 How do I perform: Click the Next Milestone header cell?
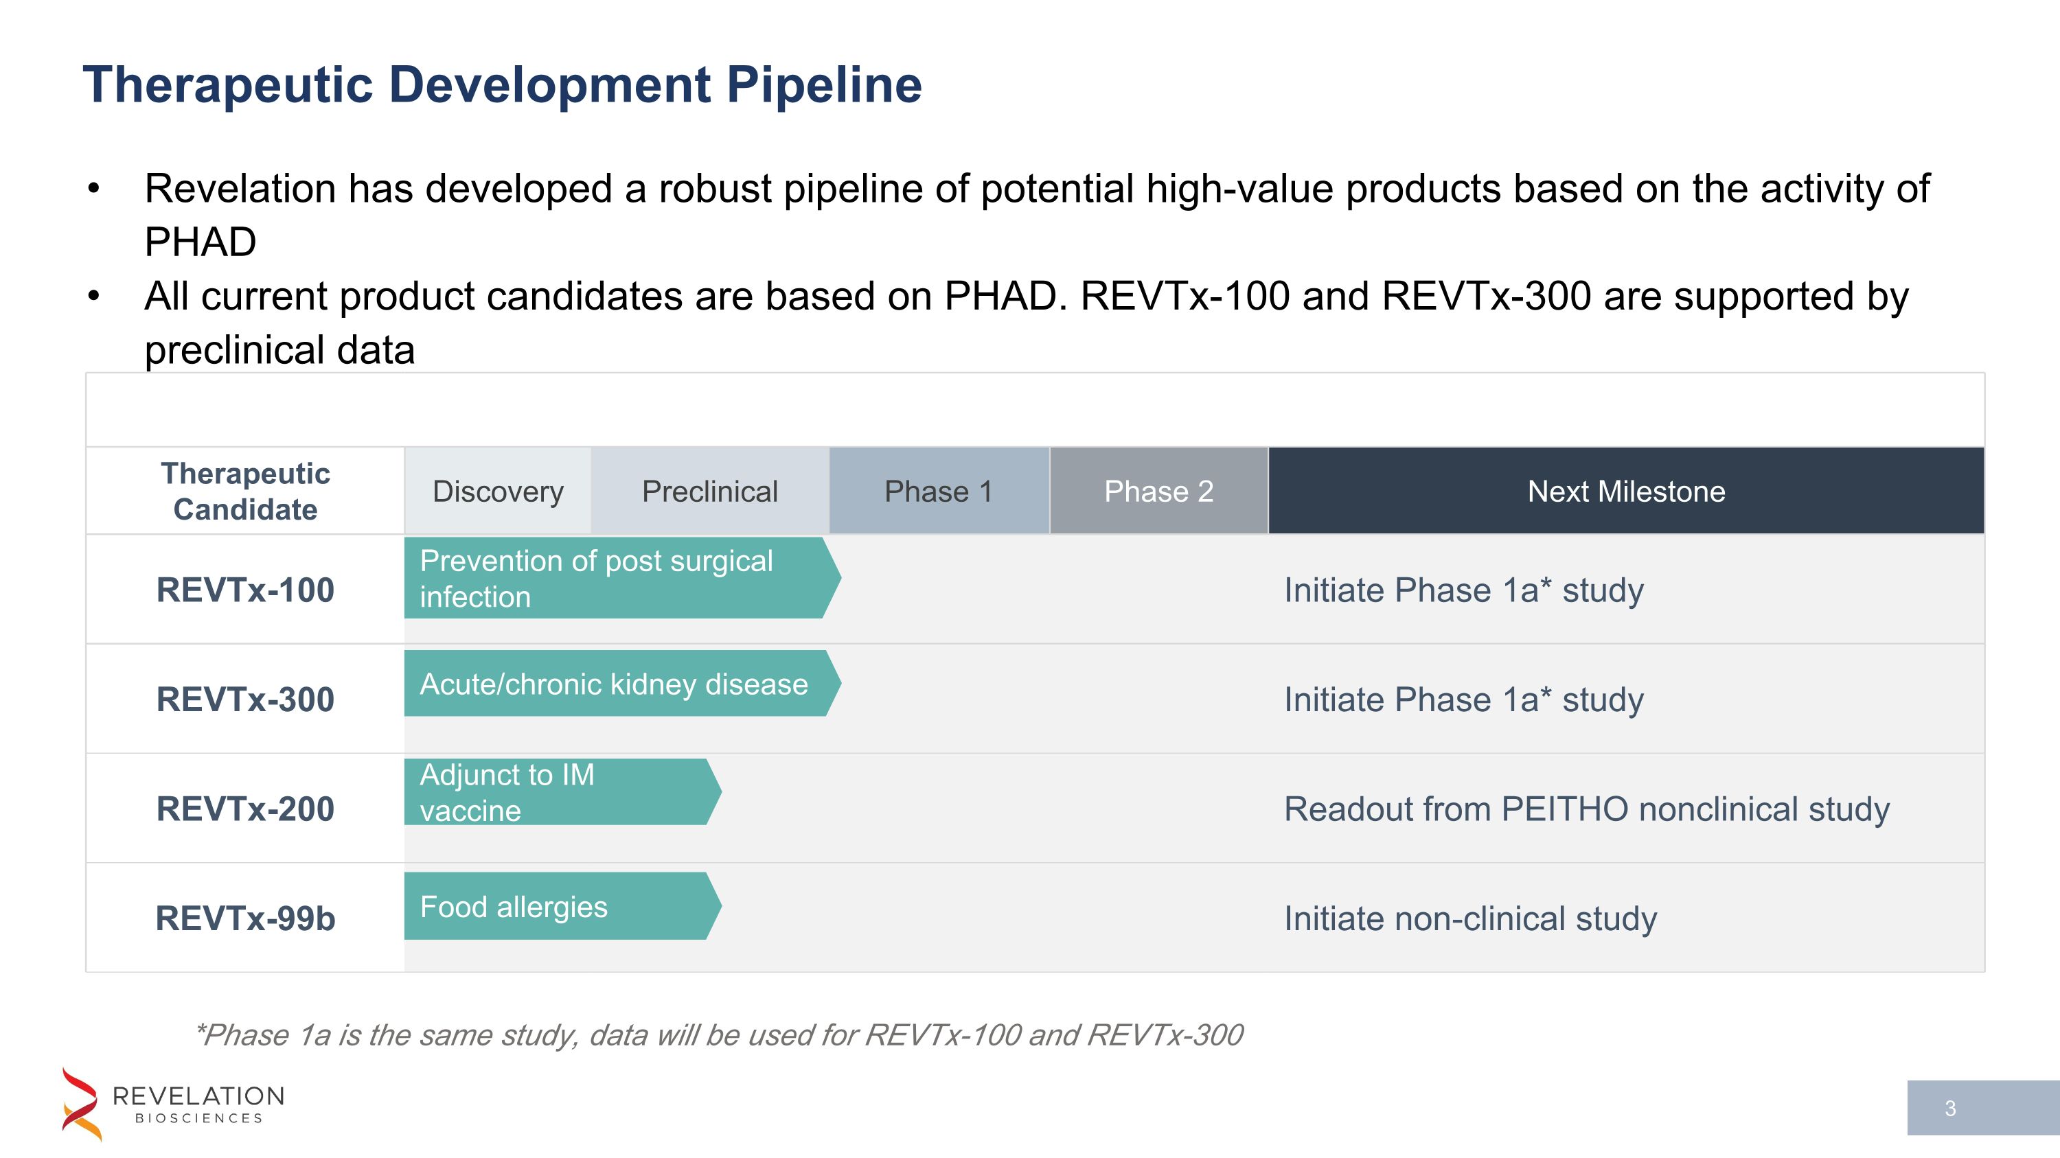pos(1626,491)
